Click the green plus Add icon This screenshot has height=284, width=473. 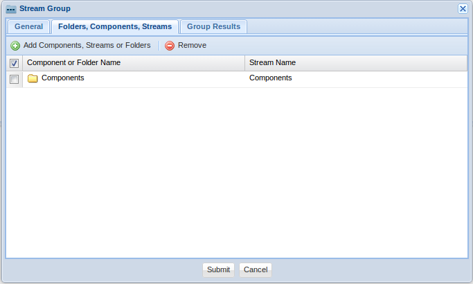coord(15,46)
